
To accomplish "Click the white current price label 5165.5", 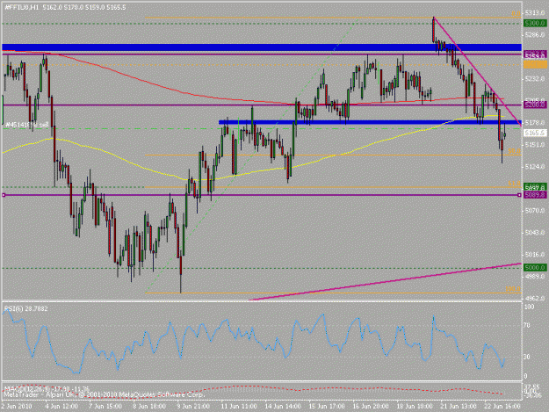I will coord(535,133).
